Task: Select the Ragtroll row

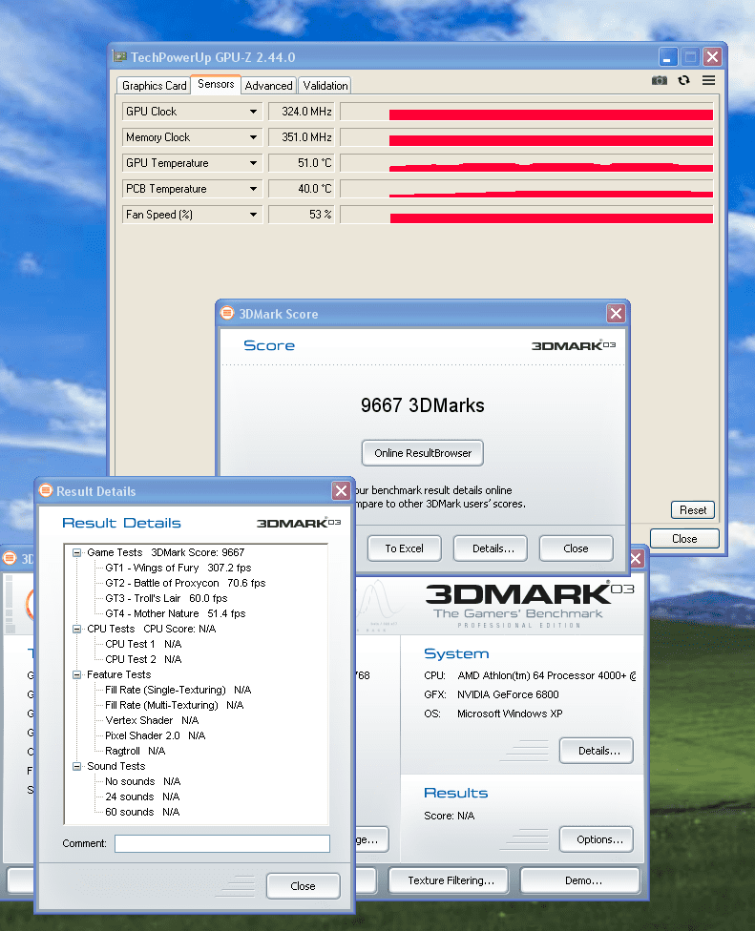Action: [x=136, y=751]
